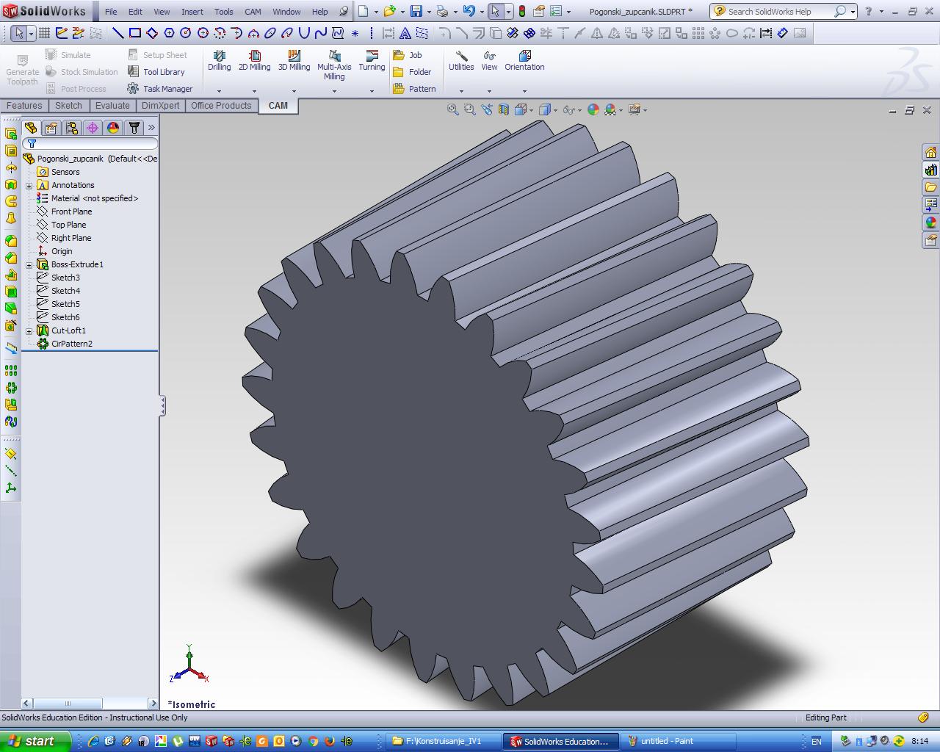
Task: Click the Save icon in title toolbar
Action: pos(416,11)
